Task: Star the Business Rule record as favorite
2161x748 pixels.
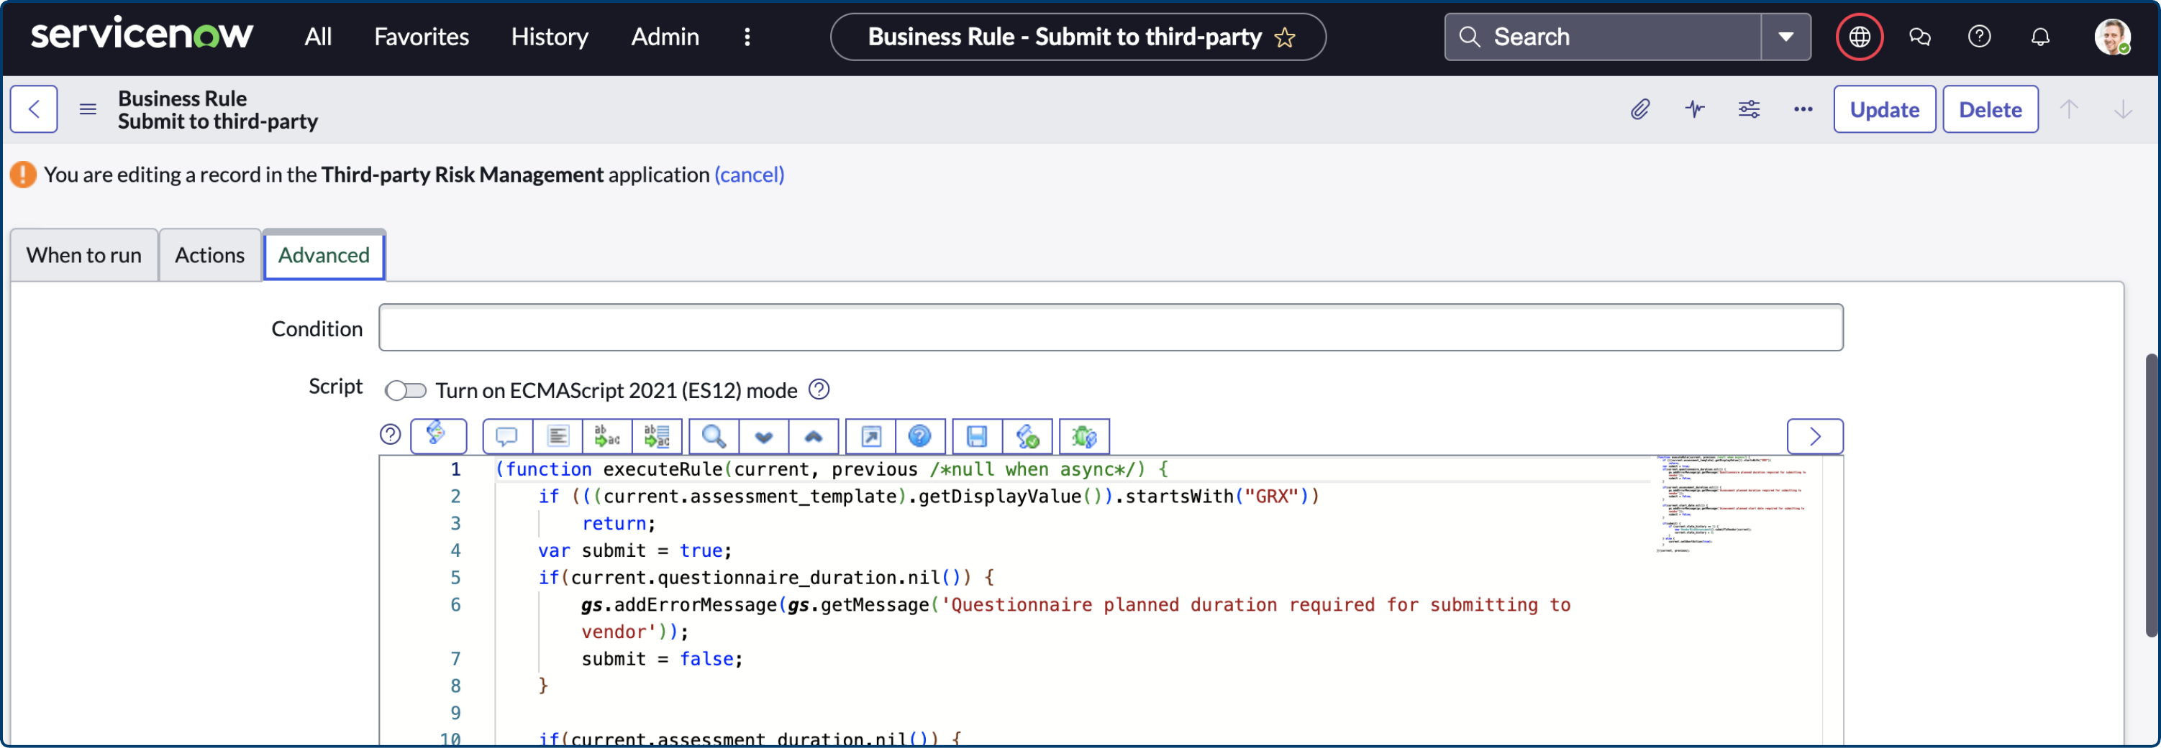Action: pyautogui.click(x=1286, y=37)
